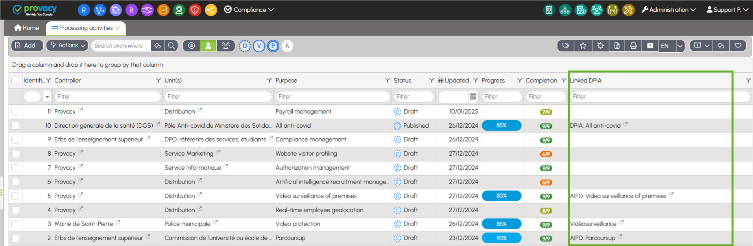Open the blue R module icon

click(84, 10)
